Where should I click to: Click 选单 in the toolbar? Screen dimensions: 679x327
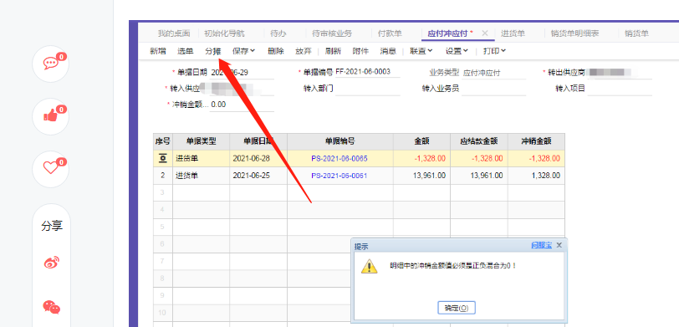pos(185,51)
